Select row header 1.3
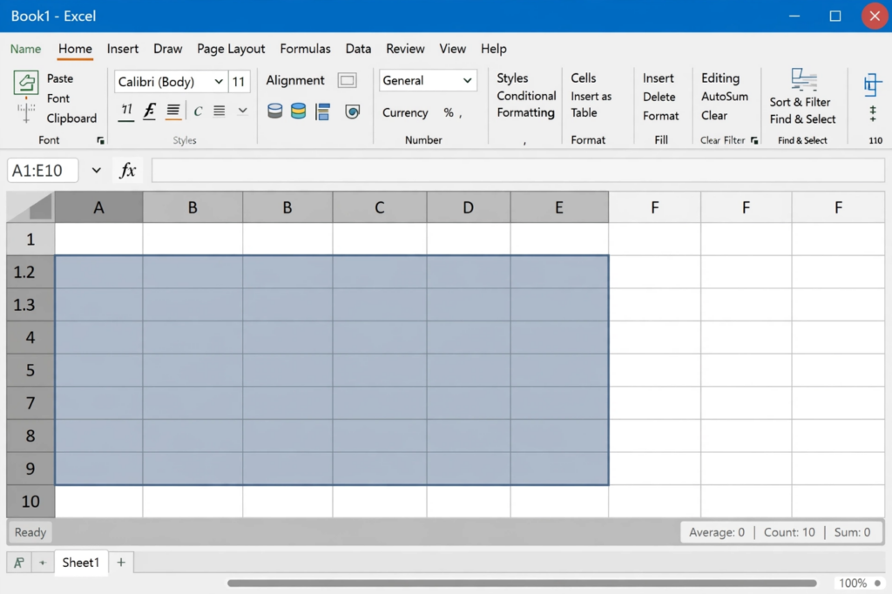 click(x=30, y=305)
